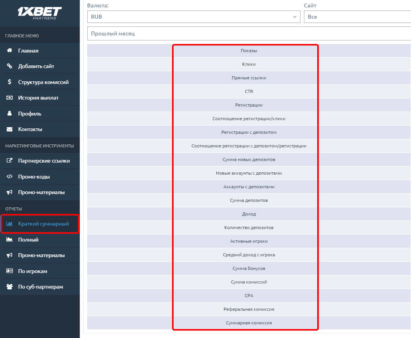Select the Краткий суммарный report
The height and width of the screenshot is (338, 411).
point(40,224)
